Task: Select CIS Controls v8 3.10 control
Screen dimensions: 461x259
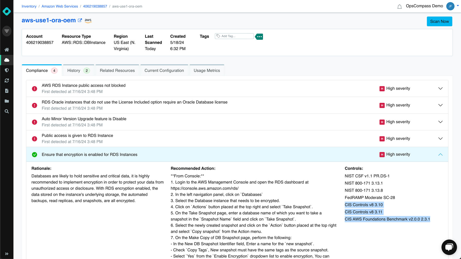Action: click(x=364, y=205)
